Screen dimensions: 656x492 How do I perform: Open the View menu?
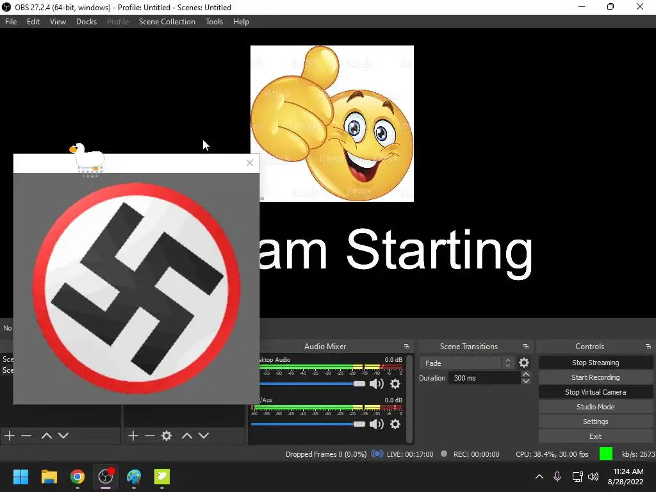pos(58,22)
